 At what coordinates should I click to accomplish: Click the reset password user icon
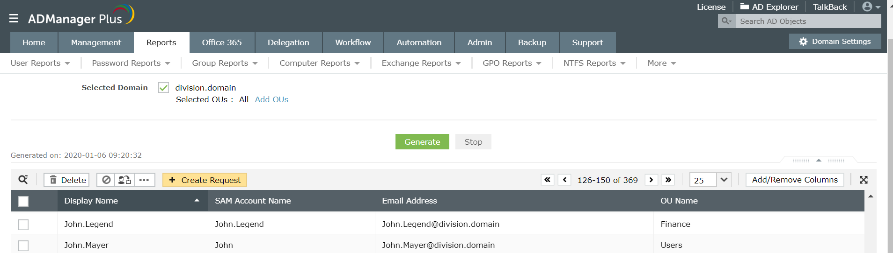(124, 180)
